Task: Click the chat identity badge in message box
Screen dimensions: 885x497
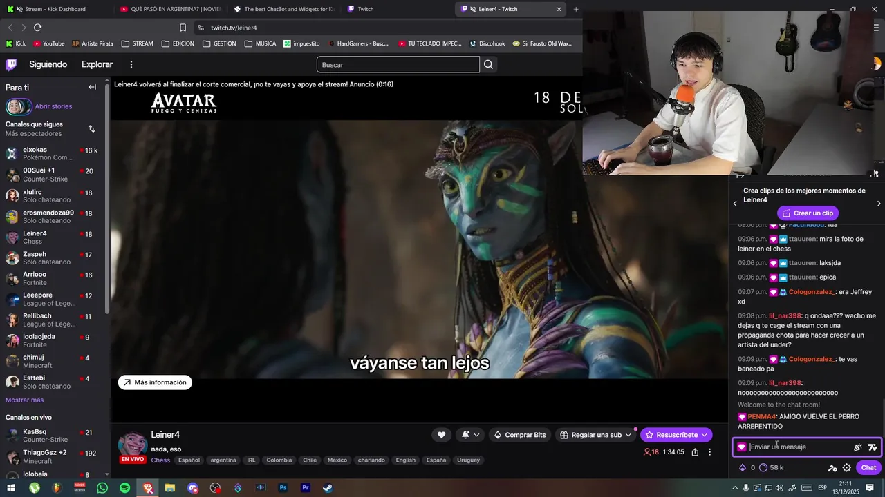Action: pos(742,447)
